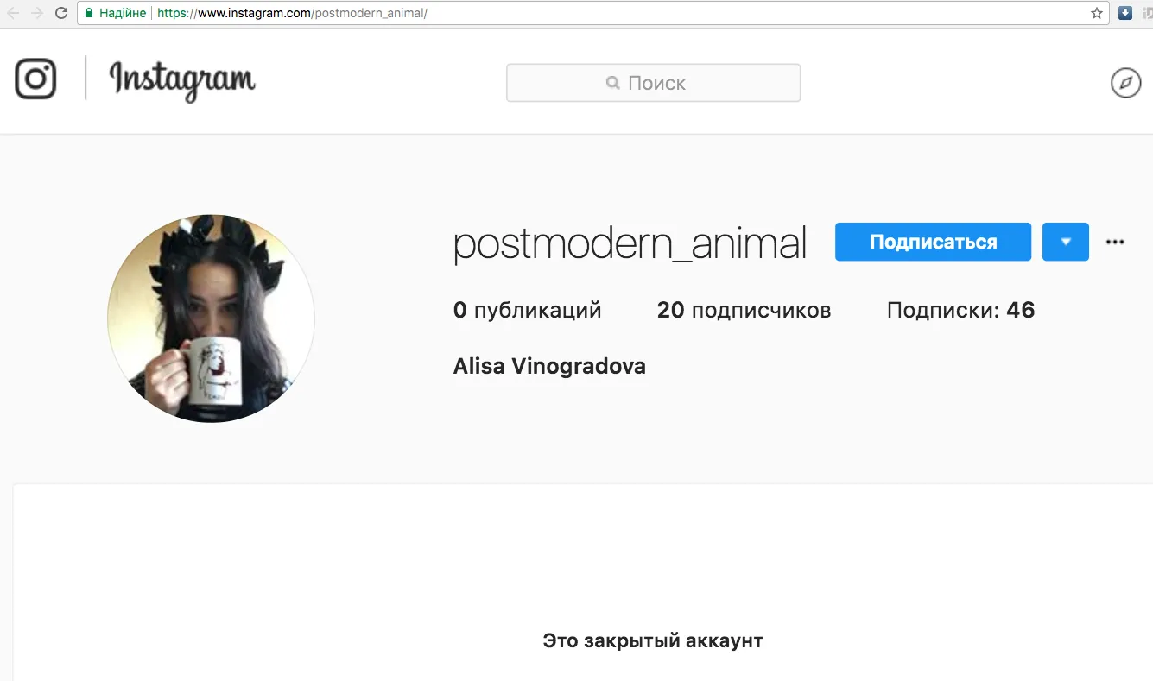The width and height of the screenshot is (1153, 681).
Task: Click the Instagram wordmark link
Action: (182, 80)
